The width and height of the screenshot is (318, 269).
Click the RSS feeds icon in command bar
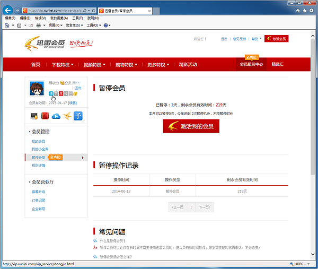(x=19, y=25)
